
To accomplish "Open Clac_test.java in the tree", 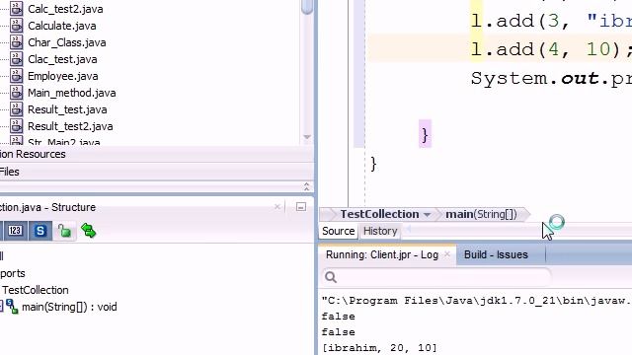I will (x=62, y=59).
